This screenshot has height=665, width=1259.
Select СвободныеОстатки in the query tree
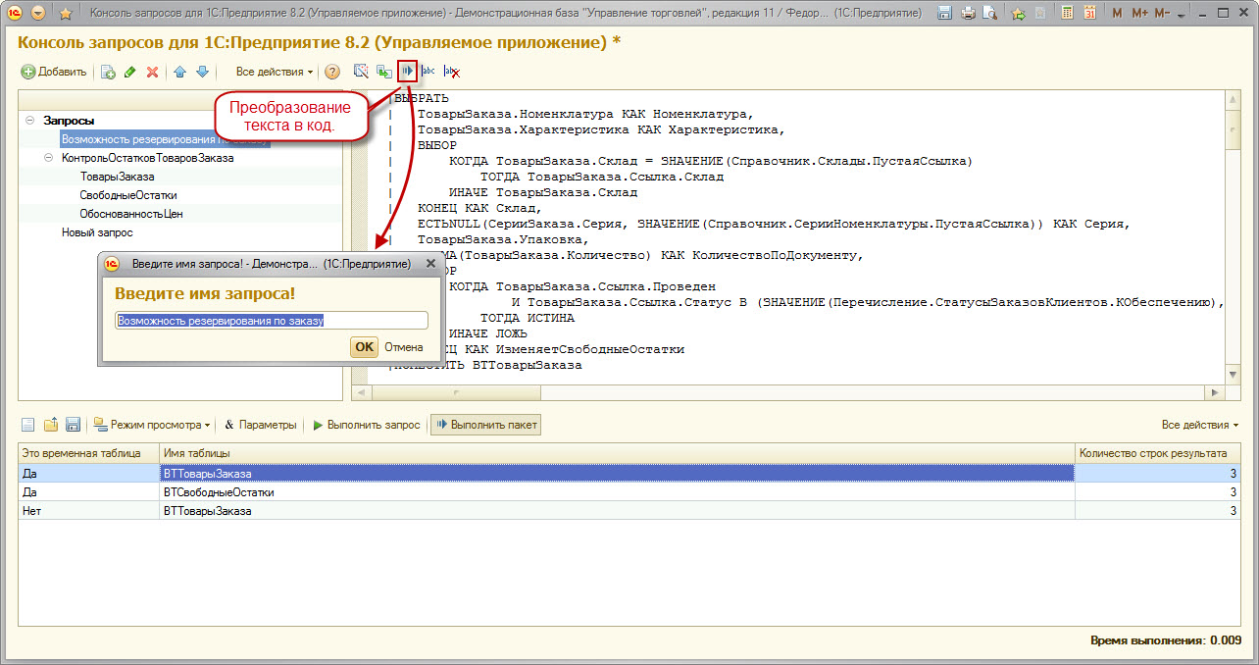pyautogui.click(x=128, y=195)
